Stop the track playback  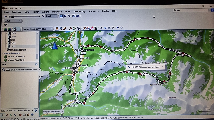click(9, 16)
